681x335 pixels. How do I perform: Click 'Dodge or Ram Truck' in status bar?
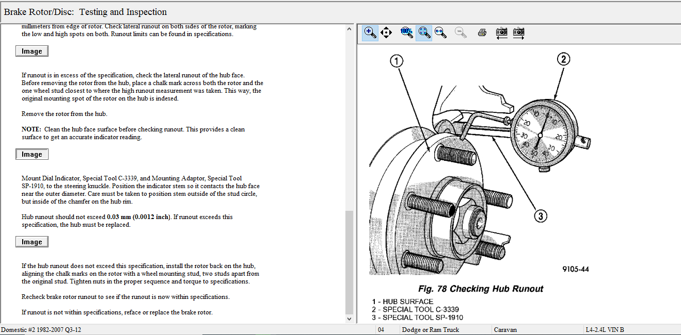[x=431, y=330]
